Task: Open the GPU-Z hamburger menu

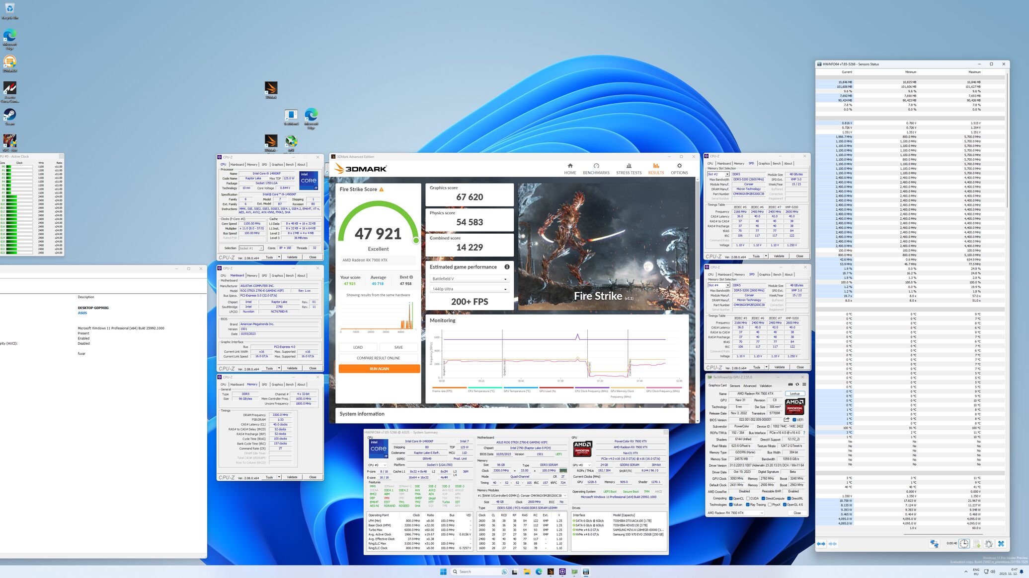Action: click(x=804, y=385)
